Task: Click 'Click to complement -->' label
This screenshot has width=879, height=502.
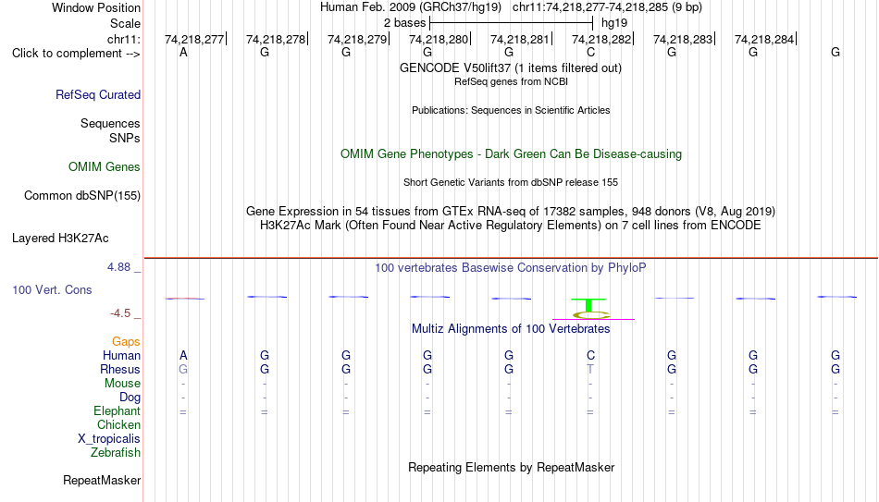Action: click(76, 54)
